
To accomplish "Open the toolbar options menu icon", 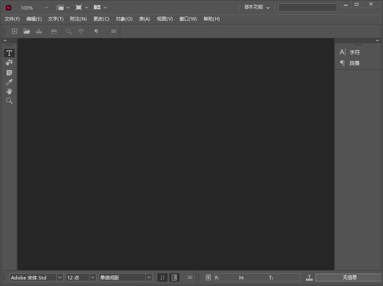I will [113, 31].
